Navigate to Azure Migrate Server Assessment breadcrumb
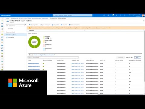The height and width of the screenshot is (109, 145). pos(36,18)
